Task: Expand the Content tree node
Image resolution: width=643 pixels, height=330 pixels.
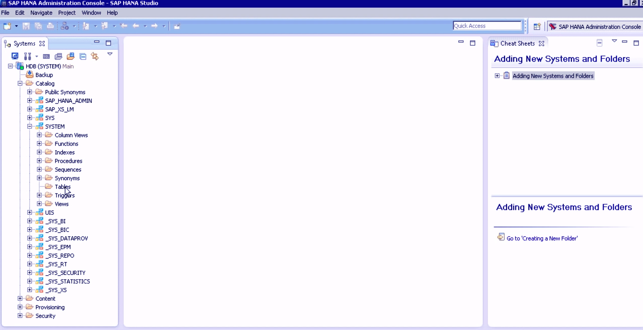Action: (x=20, y=298)
